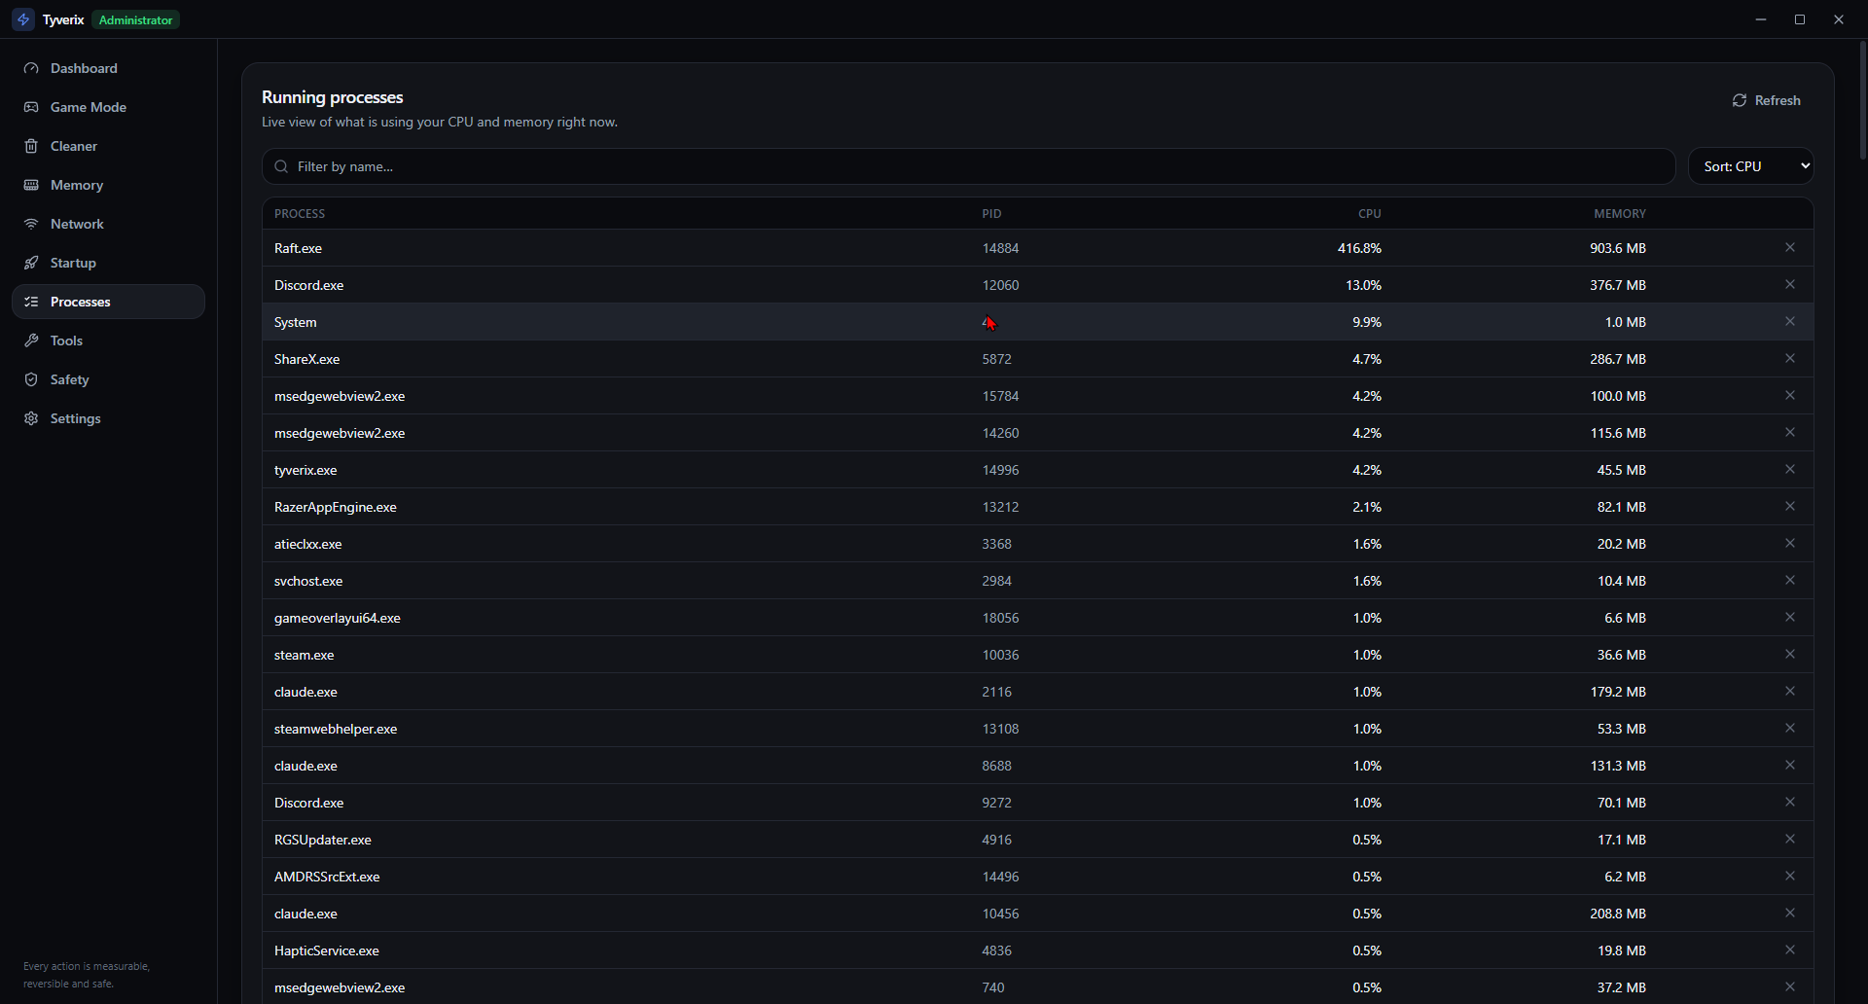This screenshot has width=1868, height=1004.
Task: Select the RazerAppEngine.exe row
Action: [1037, 507]
